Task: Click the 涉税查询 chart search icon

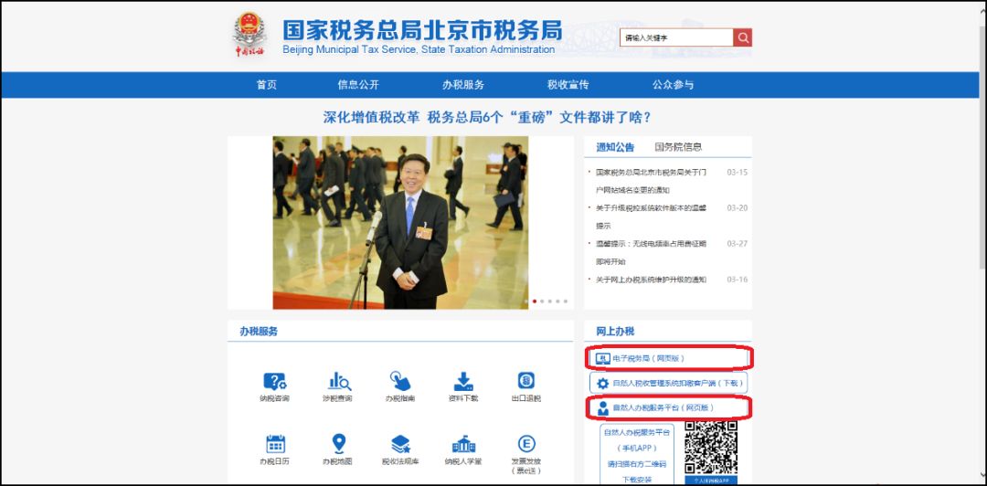Action: coord(339,382)
